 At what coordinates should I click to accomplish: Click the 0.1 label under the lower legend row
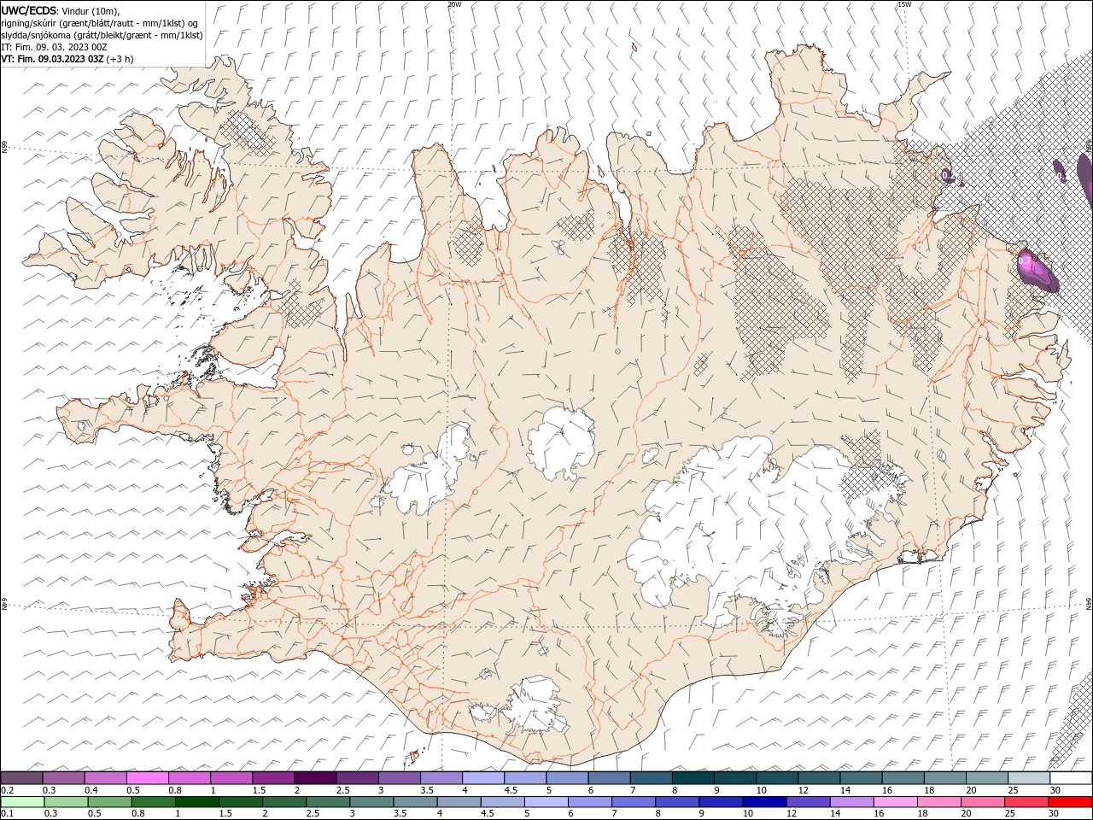click(8, 814)
